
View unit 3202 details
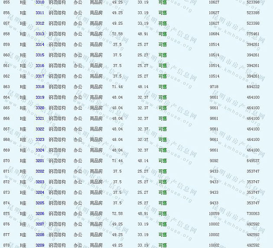pos(40,172)
